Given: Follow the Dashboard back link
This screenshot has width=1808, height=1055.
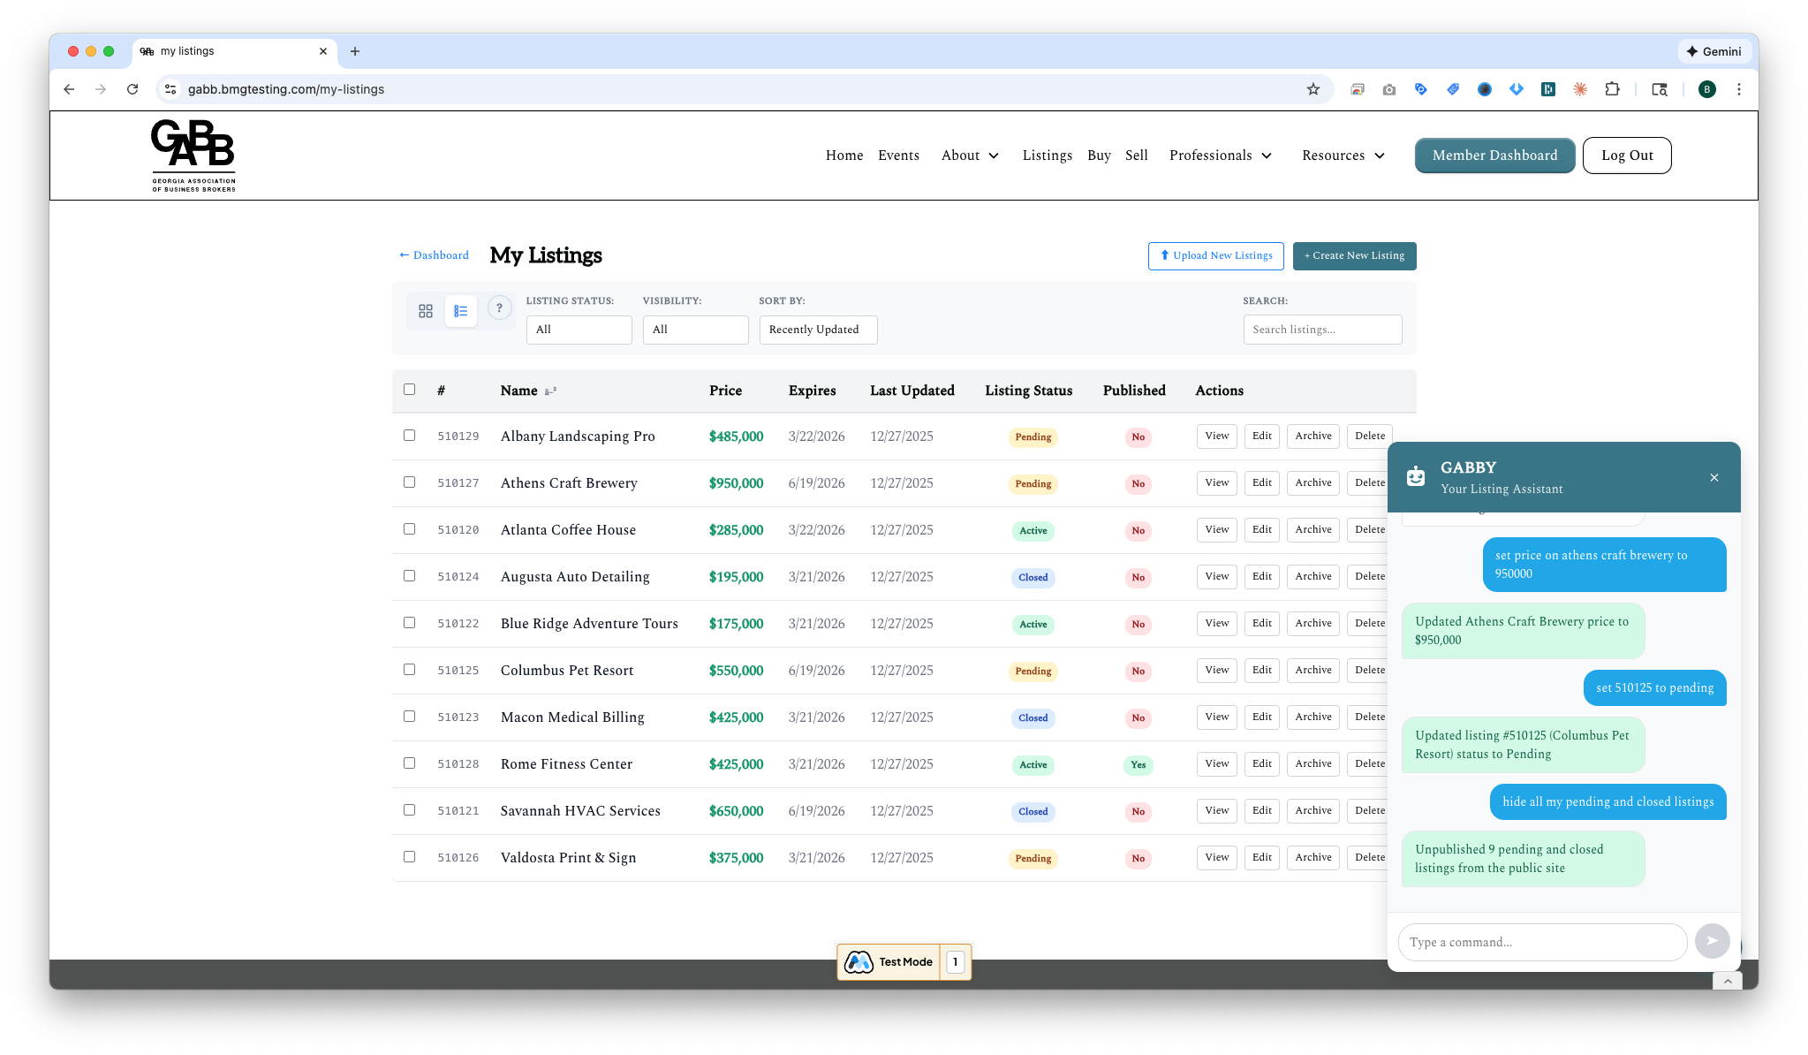Looking at the screenshot, I should point(434,255).
